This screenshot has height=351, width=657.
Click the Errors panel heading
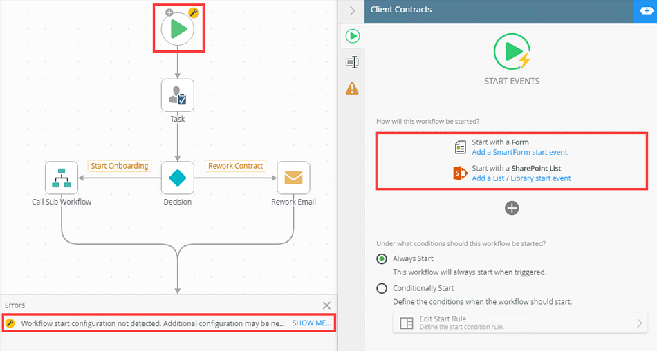[15, 305]
